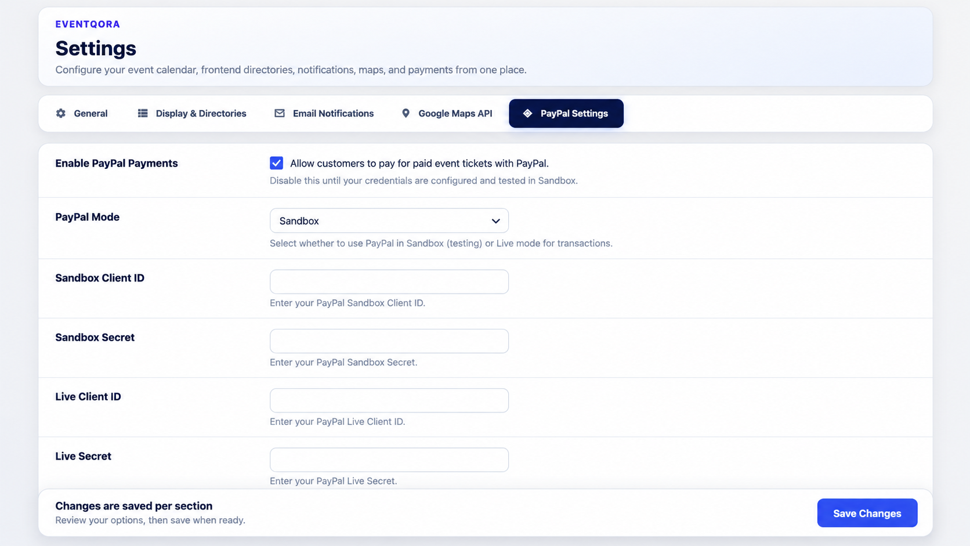Click the Settings page heading
The height and width of the screenshot is (546, 970).
tap(96, 48)
